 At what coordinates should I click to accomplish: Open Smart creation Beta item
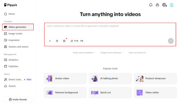(18, 80)
